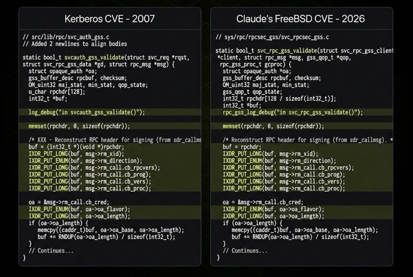Select the "*client, struct rpc_msg *msg" parameter line
Viewport: 413px width, 277px height.
pyautogui.click(x=284, y=57)
